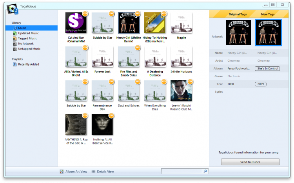Select Music in the Library sidebar

(x=31, y=28)
